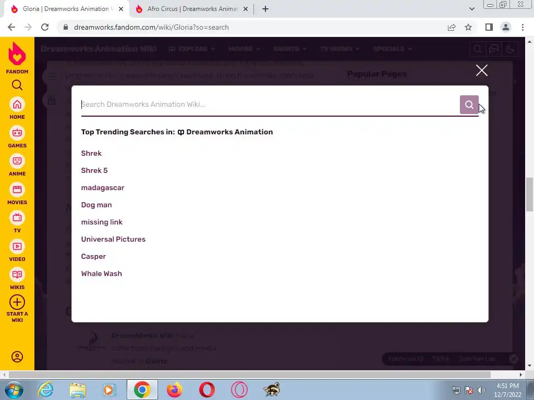The width and height of the screenshot is (534, 400).
Task: Expand the TV SHOWS menu
Action: click(x=340, y=48)
